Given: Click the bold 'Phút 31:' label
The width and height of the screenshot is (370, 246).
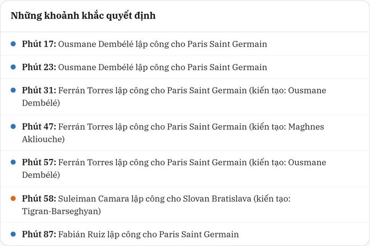Looking at the screenshot, I should (x=39, y=90).
